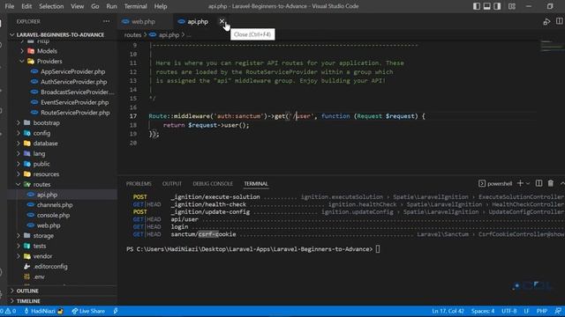Expand the TIMELINE section
The height and width of the screenshot is (317, 565).
[x=28, y=301]
